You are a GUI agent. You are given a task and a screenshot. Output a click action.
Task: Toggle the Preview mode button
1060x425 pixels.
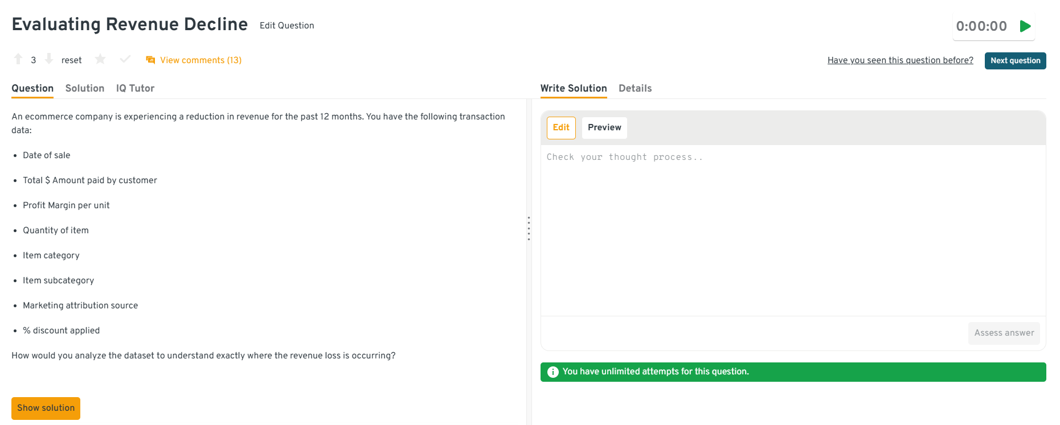(x=604, y=127)
